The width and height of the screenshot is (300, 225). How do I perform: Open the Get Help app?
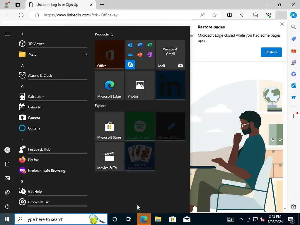[x=53, y=191]
